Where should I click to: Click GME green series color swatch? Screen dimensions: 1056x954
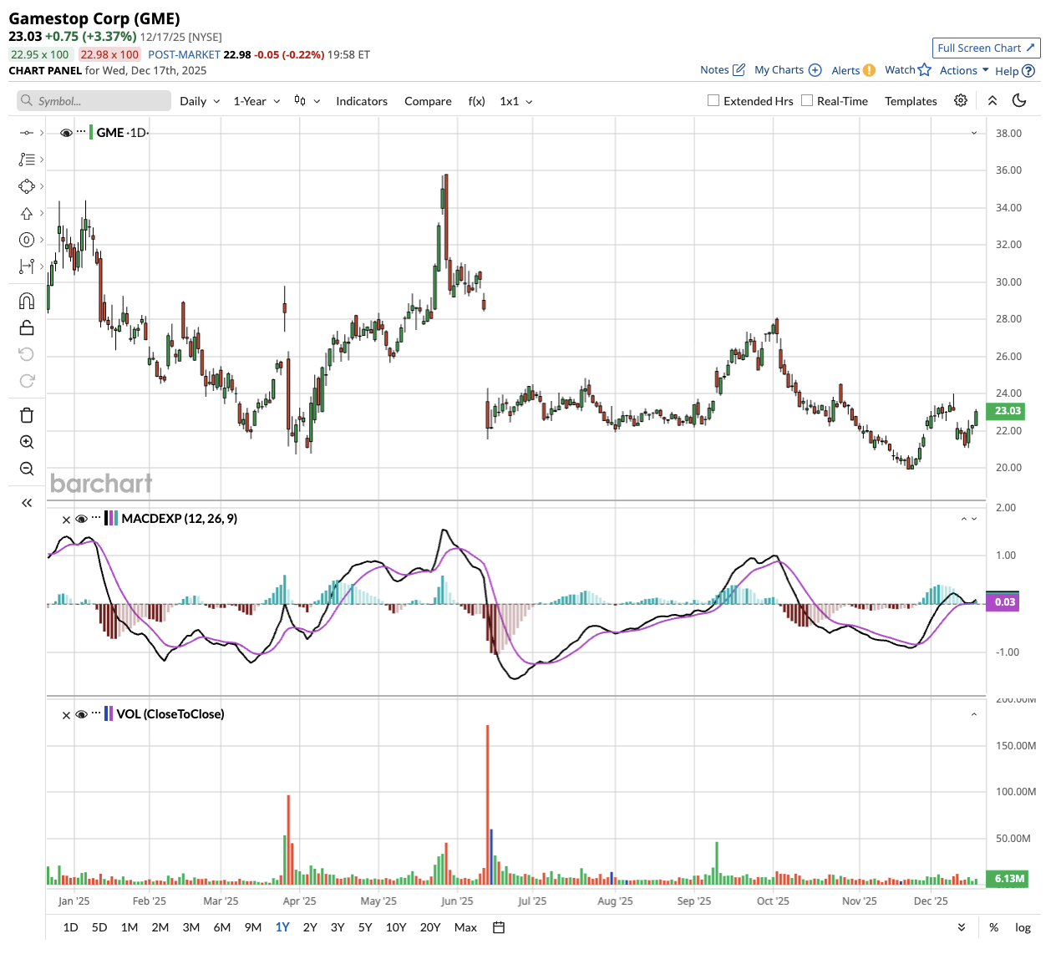[x=92, y=133]
